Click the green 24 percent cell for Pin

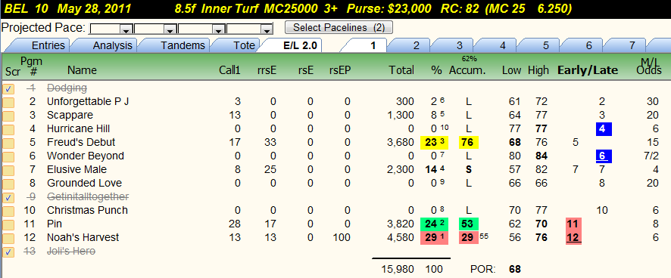click(435, 224)
